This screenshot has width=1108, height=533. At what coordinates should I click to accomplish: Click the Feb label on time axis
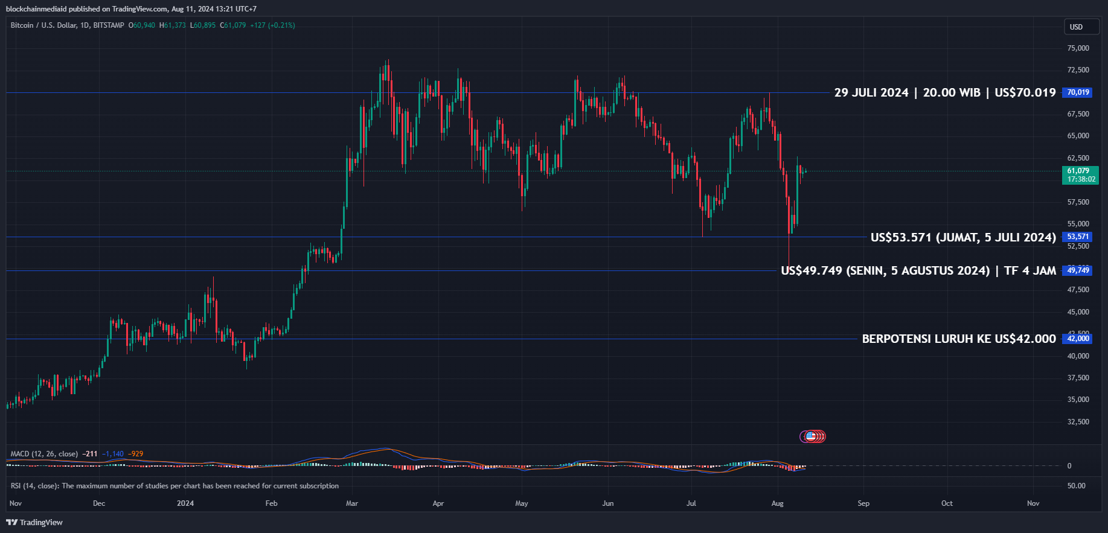pyautogui.click(x=272, y=503)
